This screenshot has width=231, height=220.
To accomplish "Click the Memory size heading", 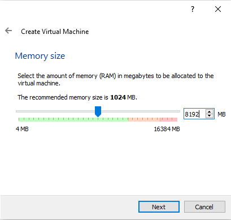I will 40,56.
